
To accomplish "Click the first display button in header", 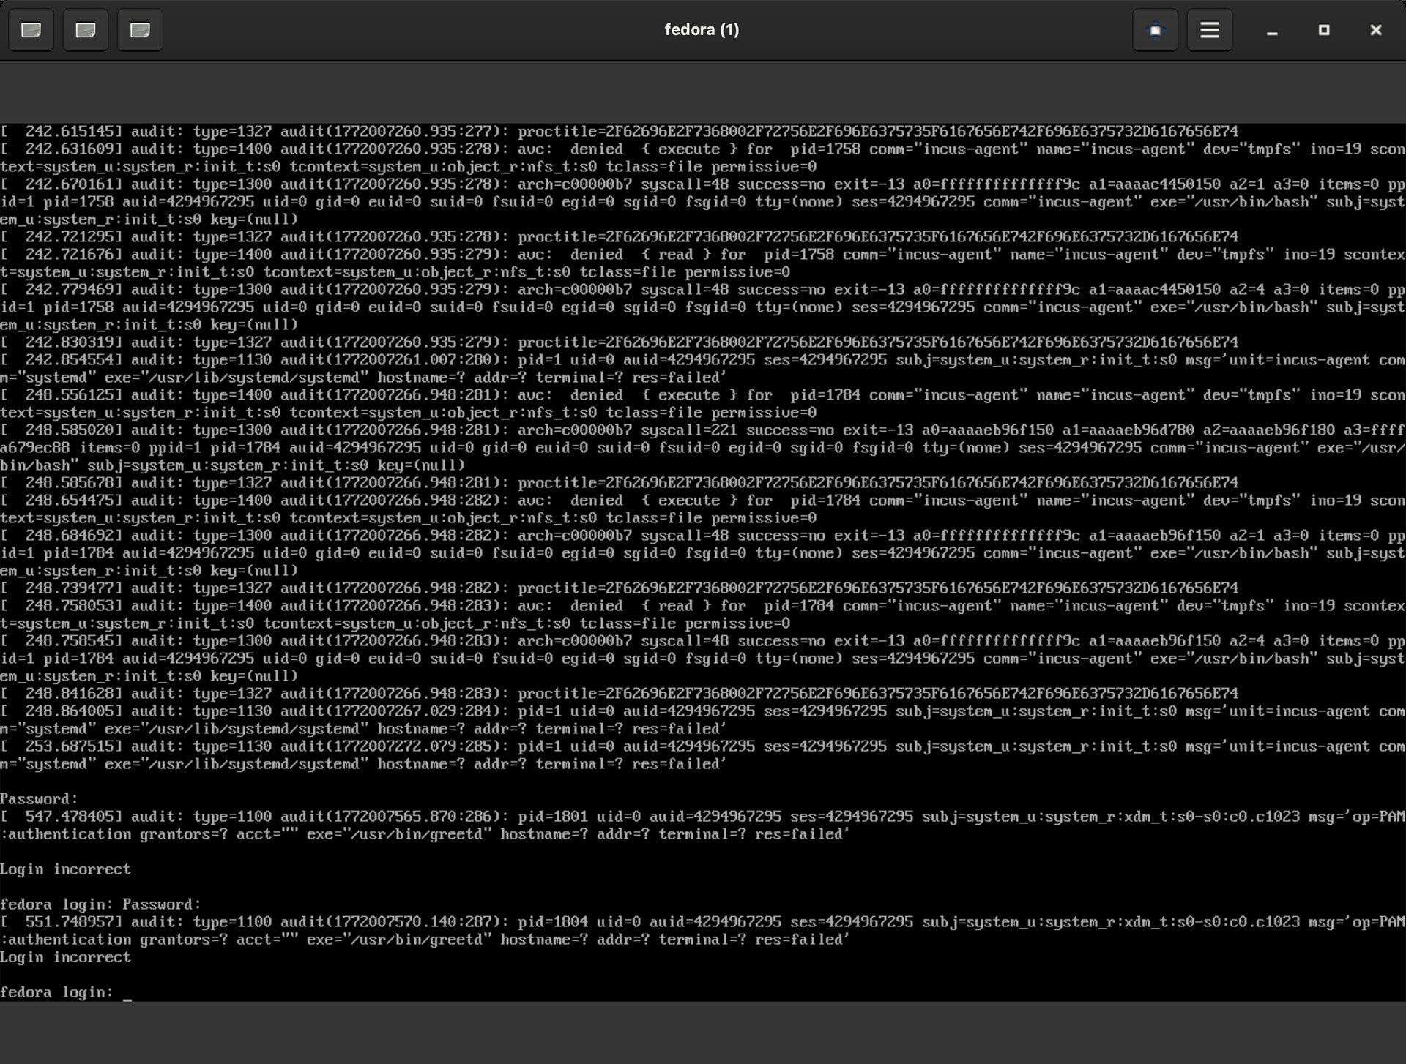I will pos(31,30).
